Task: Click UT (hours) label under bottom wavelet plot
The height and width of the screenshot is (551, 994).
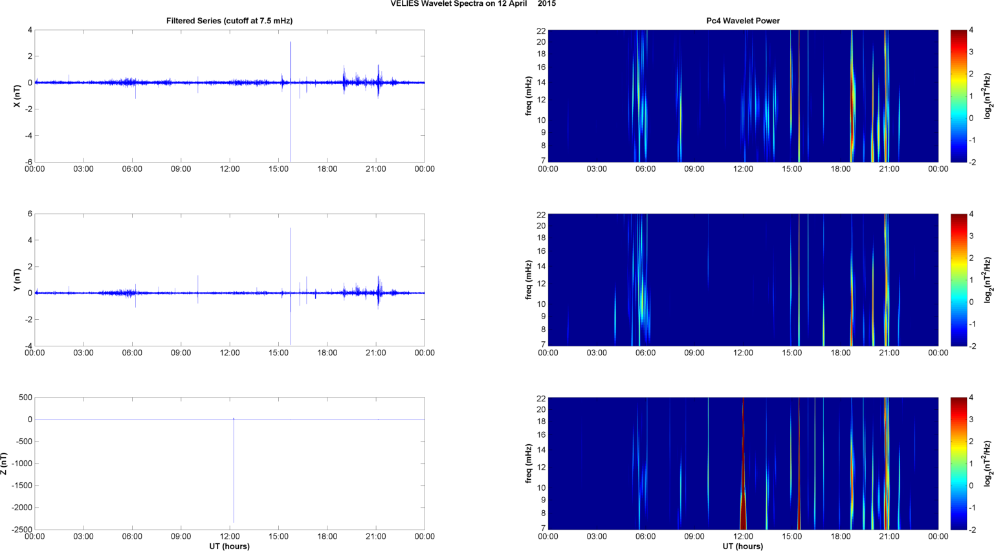Action: tap(742, 546)
